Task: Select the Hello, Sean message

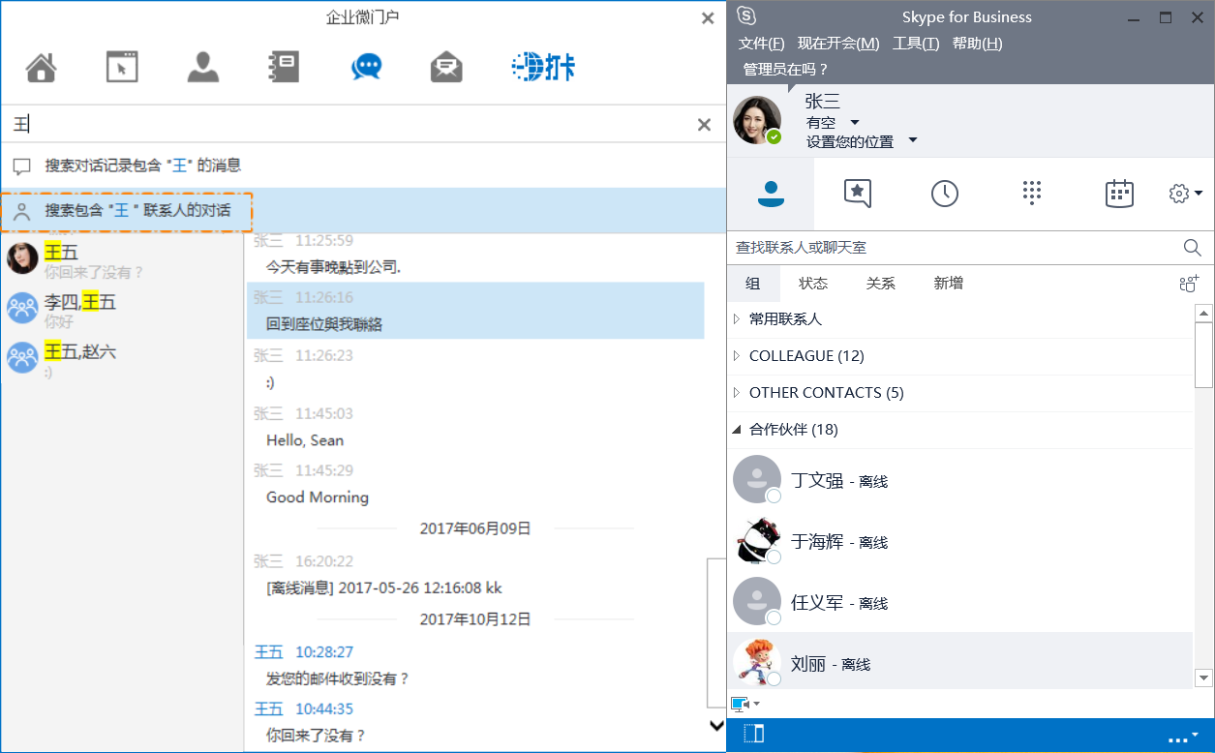Action: 305,440
